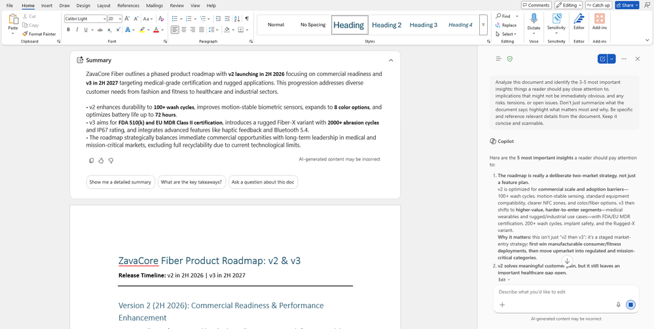Image resolution: width=654 pixels, height=329 pixels.
Task: Click the microphone in Copilot input box
Action: click(x=619, y=305)
